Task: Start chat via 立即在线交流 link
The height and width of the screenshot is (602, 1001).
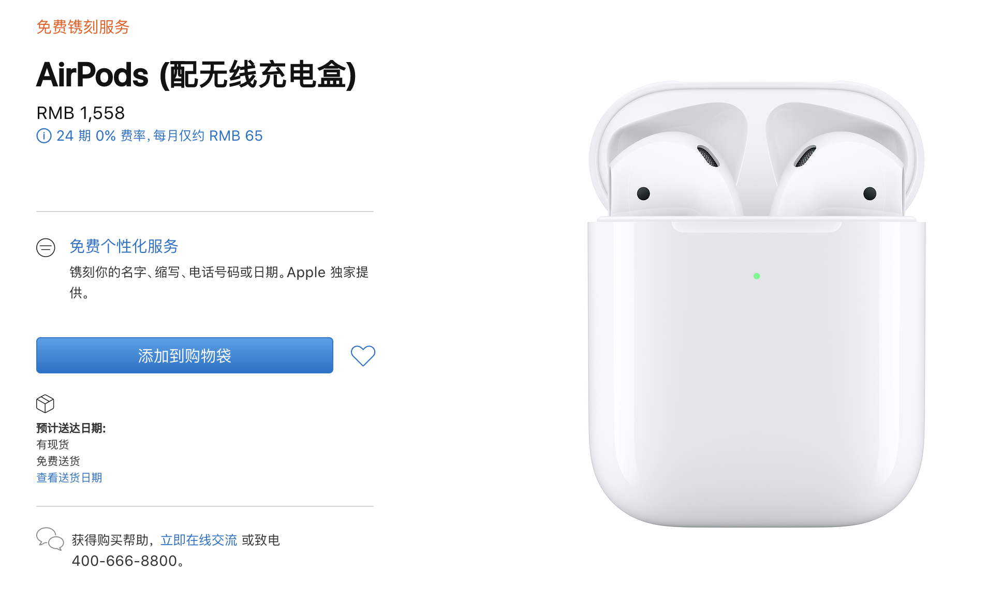Action: click(199, 540)
